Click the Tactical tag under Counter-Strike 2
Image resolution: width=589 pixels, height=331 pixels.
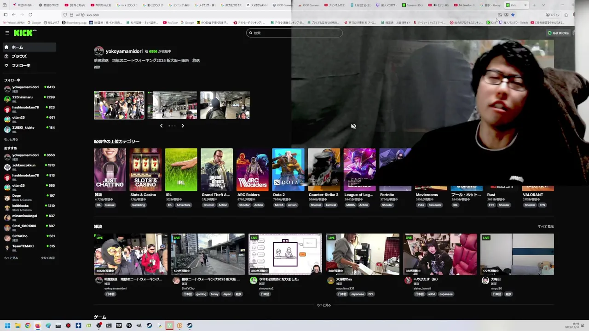[x=331, y=205]
